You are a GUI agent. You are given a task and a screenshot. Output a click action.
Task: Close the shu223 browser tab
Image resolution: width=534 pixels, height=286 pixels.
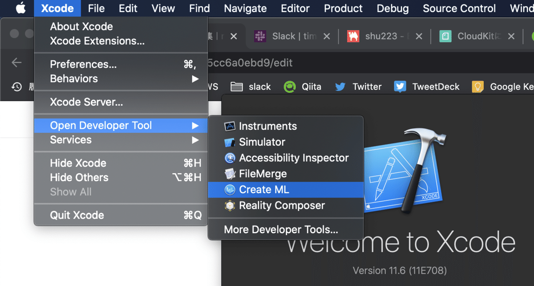point(419,36)
